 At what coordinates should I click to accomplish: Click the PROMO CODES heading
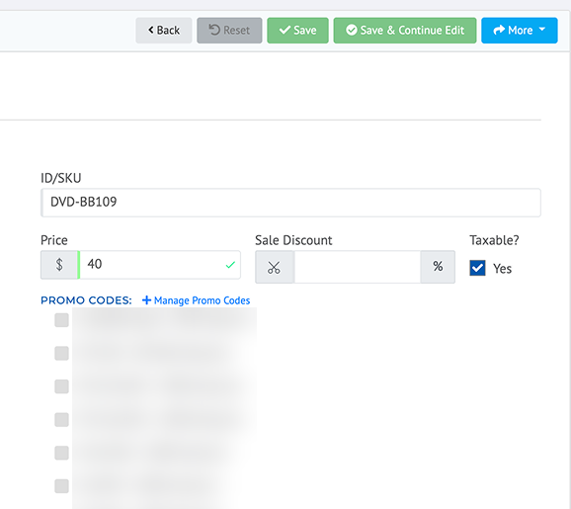(86, 300)
